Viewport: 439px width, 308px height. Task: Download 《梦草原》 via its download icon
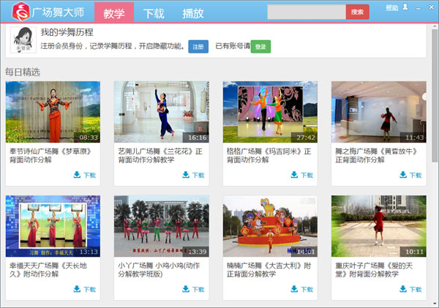[78, 175]
